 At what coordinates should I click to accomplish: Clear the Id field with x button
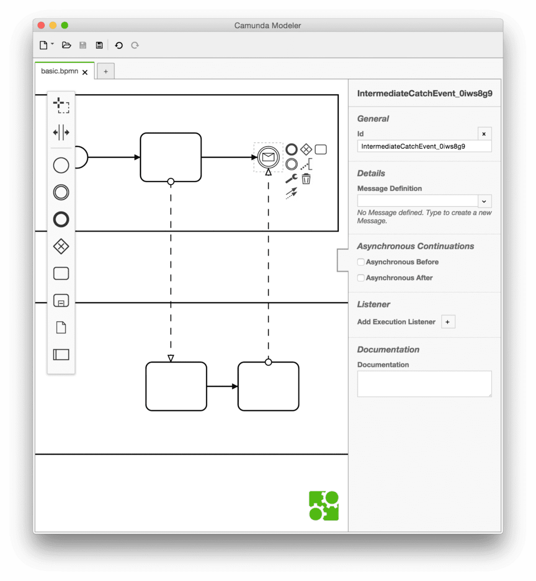[484, 134]
